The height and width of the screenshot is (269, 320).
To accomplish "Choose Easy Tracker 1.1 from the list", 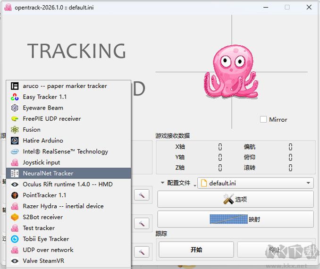I will pos(68,97).
